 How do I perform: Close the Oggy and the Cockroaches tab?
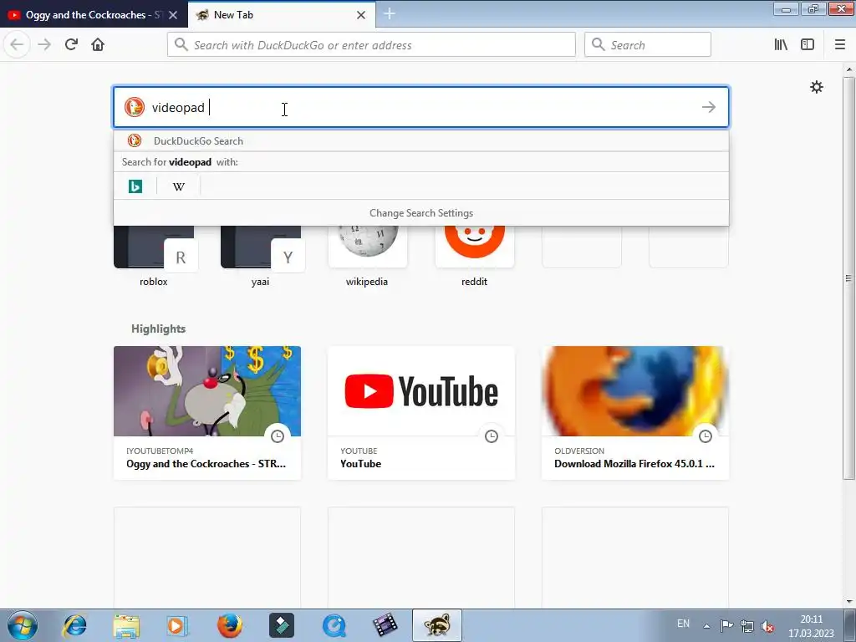tap(173, 15)
